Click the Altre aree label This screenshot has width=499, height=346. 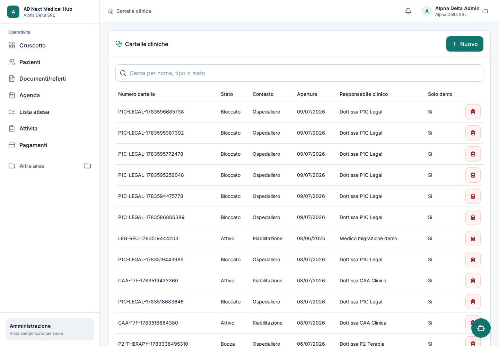click(32, 166)
